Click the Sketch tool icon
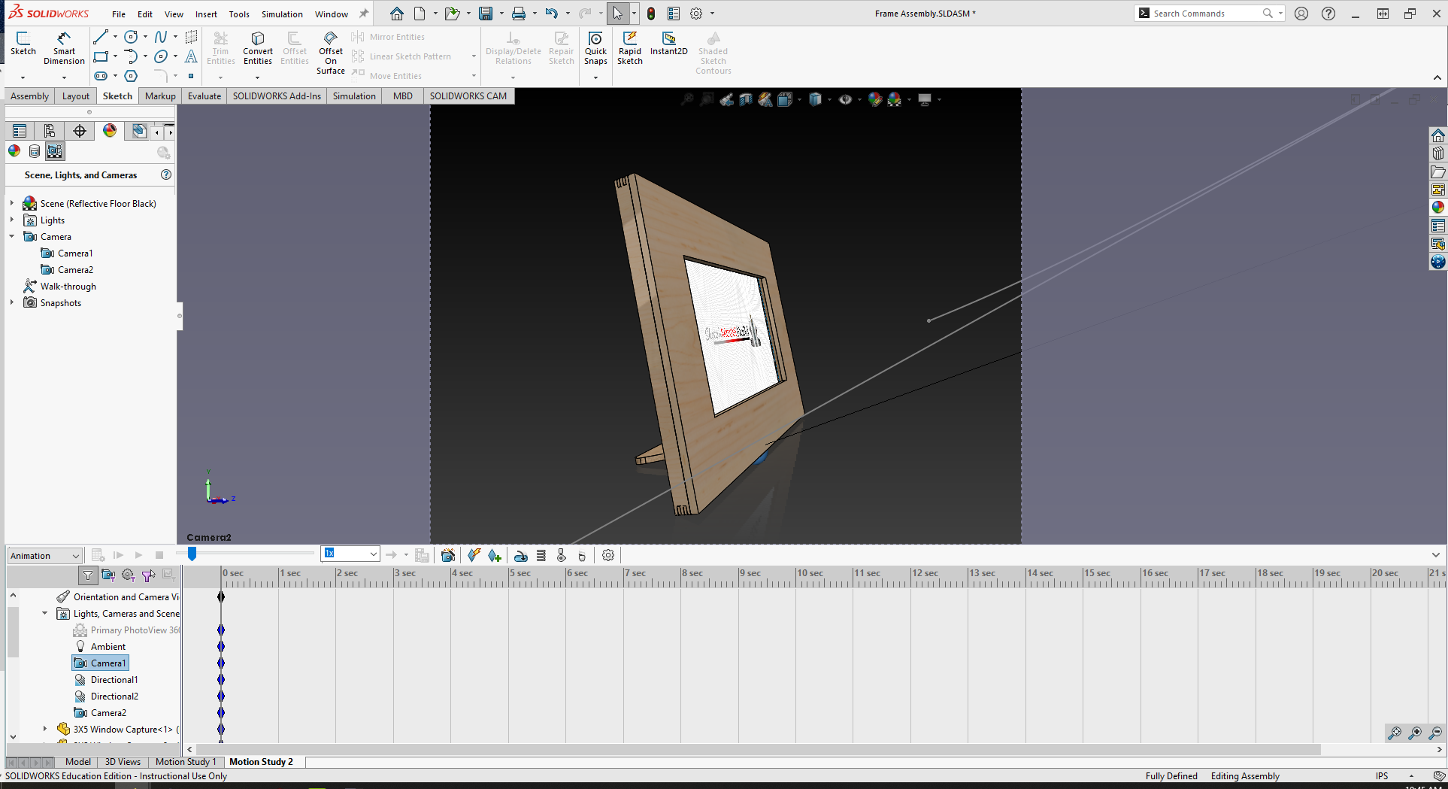 click(x=23, y=43)
